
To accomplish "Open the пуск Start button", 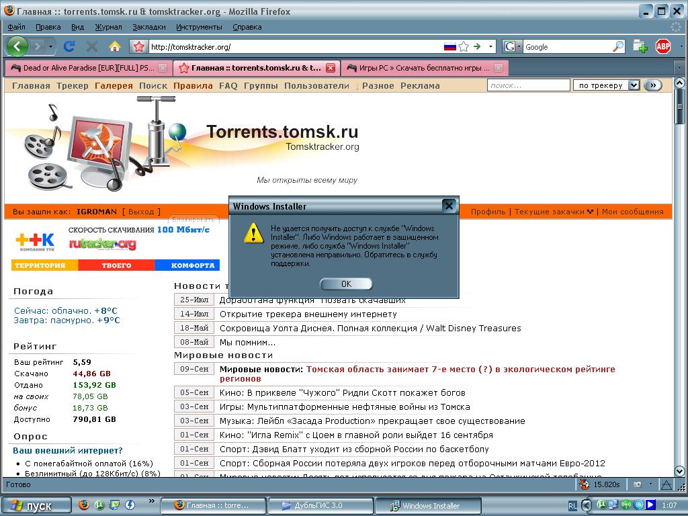I will click(x=36, y=505).
